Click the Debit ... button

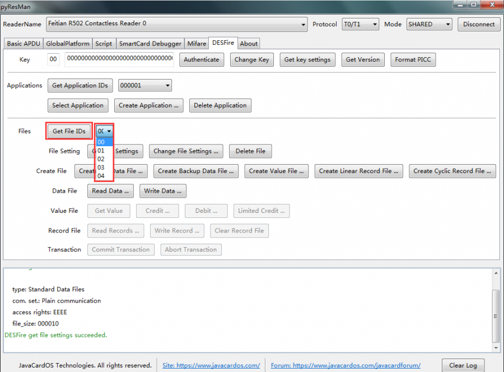tap(206, 211)
